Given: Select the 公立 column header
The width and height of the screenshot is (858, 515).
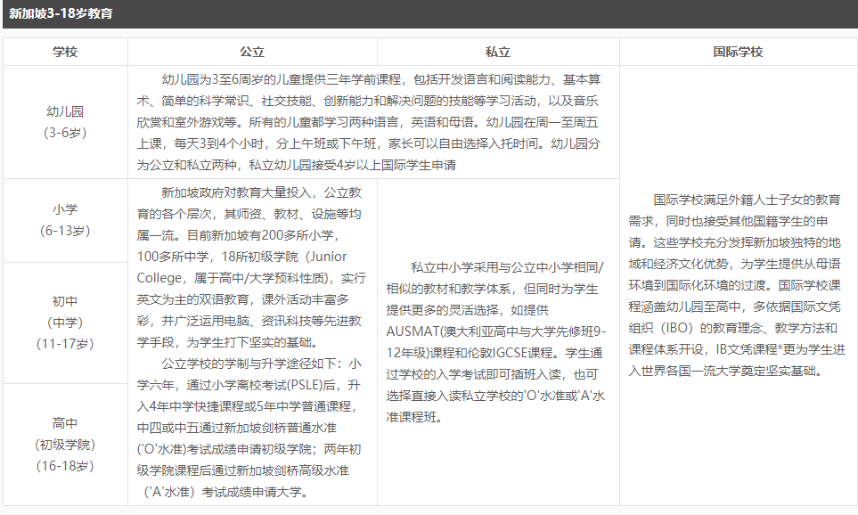Looking at the screenshot, I should tap(254, 51).
